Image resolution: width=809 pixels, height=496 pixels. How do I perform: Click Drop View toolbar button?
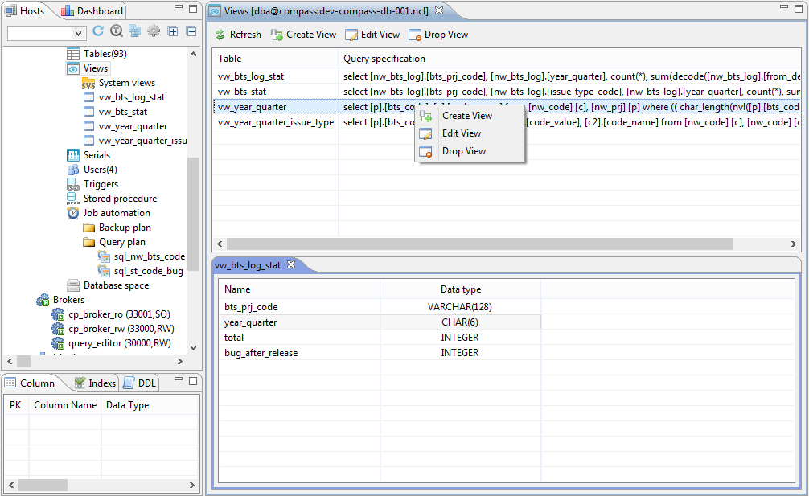438,35
